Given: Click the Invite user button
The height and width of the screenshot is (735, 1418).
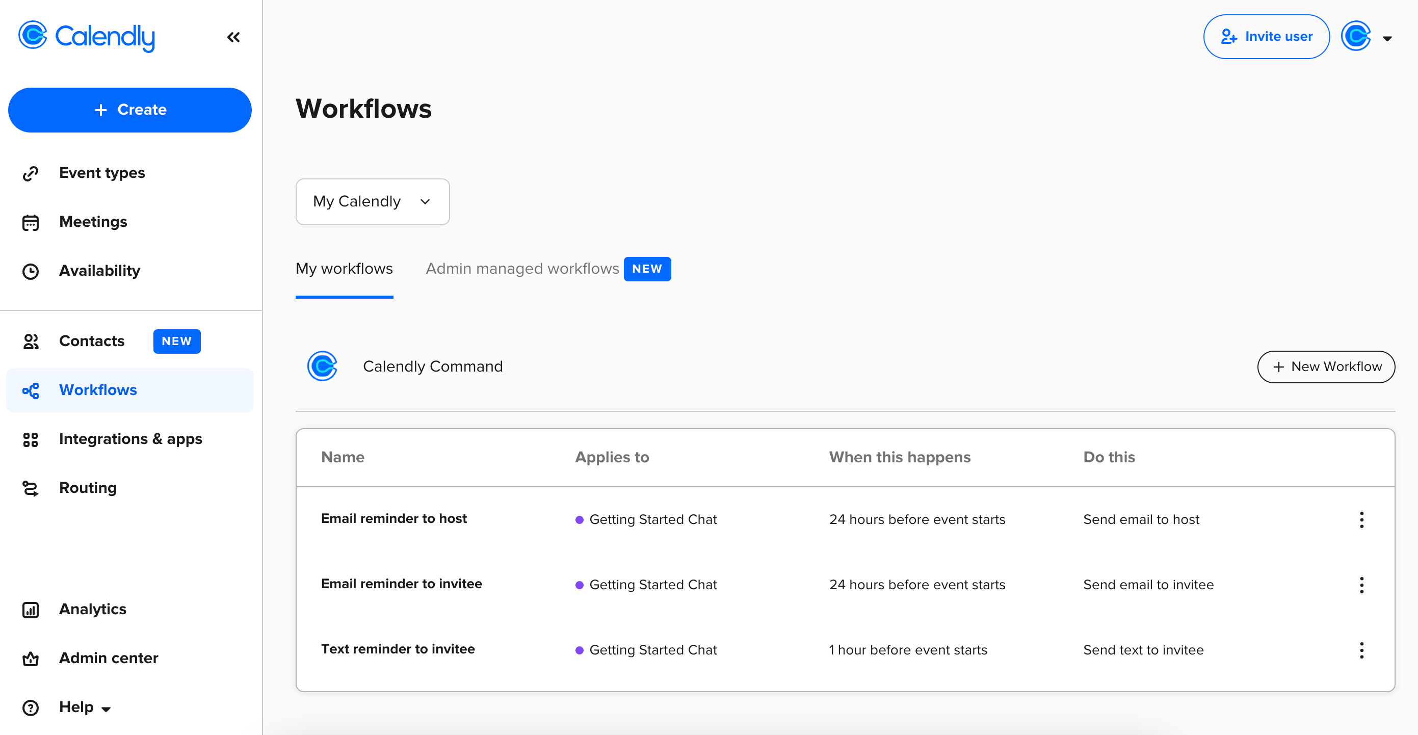Looking at the screenshot, I should click(1266, 36).
